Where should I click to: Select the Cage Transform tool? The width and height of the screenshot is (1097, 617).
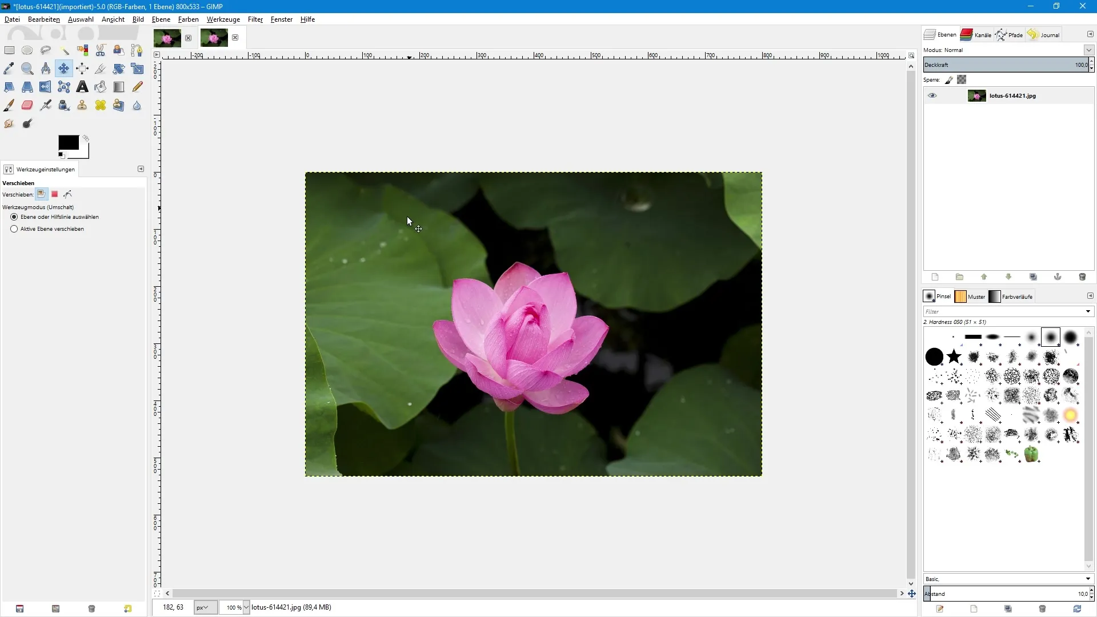(64, 87)
